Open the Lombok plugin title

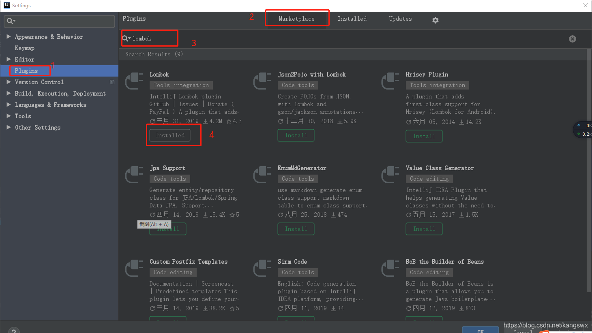coord(159,75)
